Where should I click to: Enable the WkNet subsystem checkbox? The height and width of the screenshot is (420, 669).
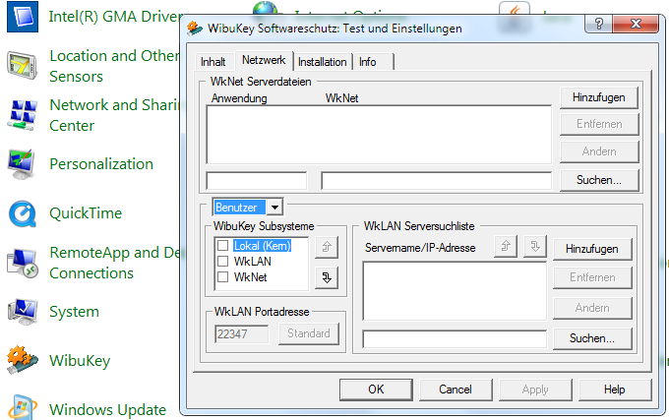[x=222, y=277]
